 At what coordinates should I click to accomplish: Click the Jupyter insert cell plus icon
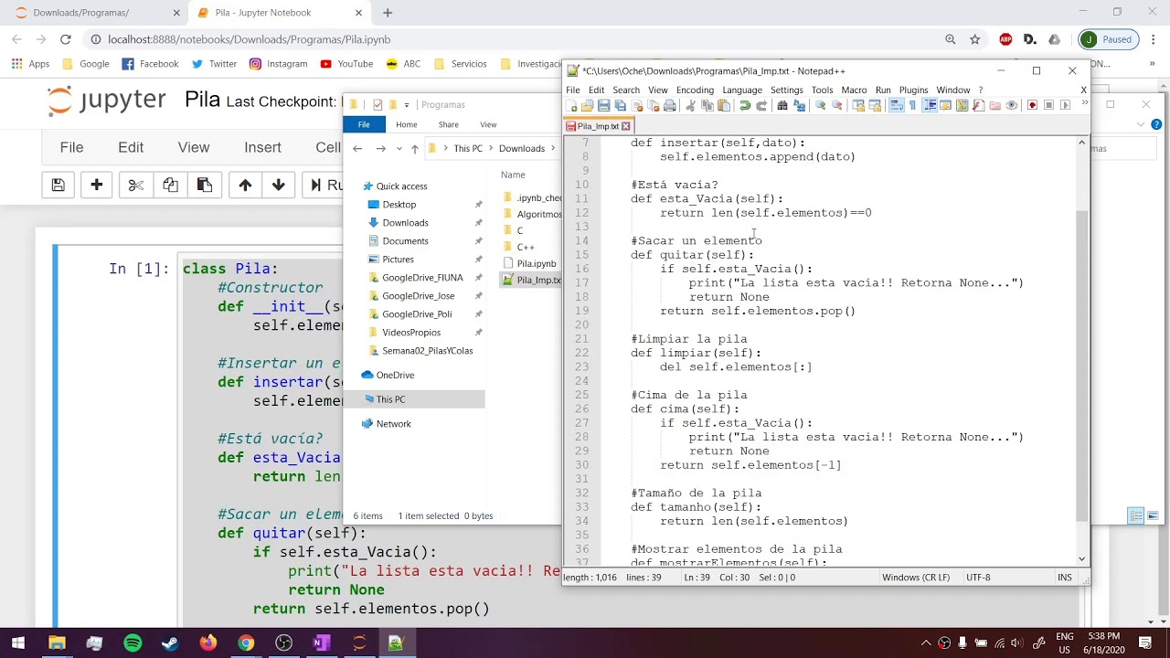click(x=96, y=185)
